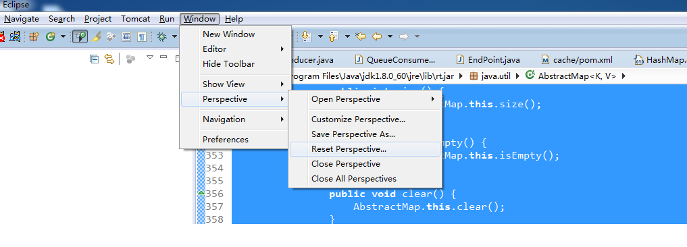Image resolution: width=687 pixels, height=247 pixels.
Task: Expand the arrow after java.util breadcrumb
Action: coord(517,76)
